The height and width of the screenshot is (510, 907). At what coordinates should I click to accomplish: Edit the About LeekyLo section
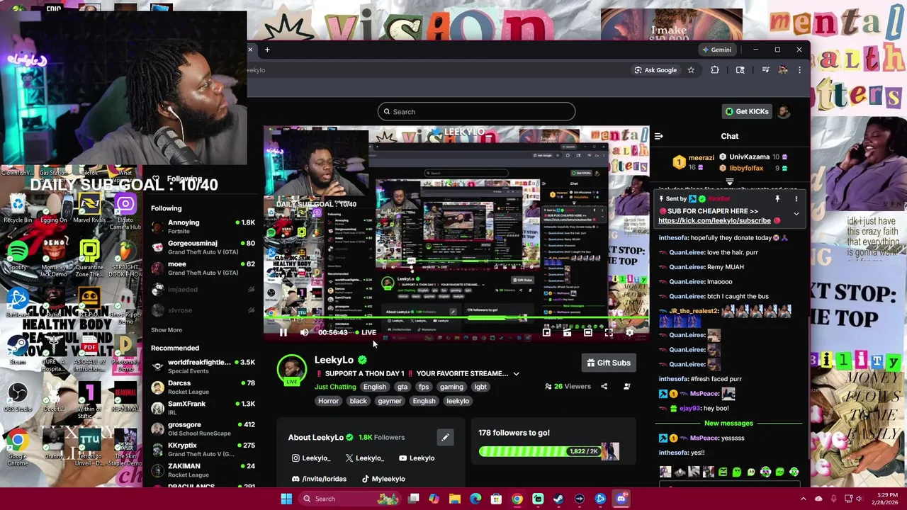coord(445,437)
